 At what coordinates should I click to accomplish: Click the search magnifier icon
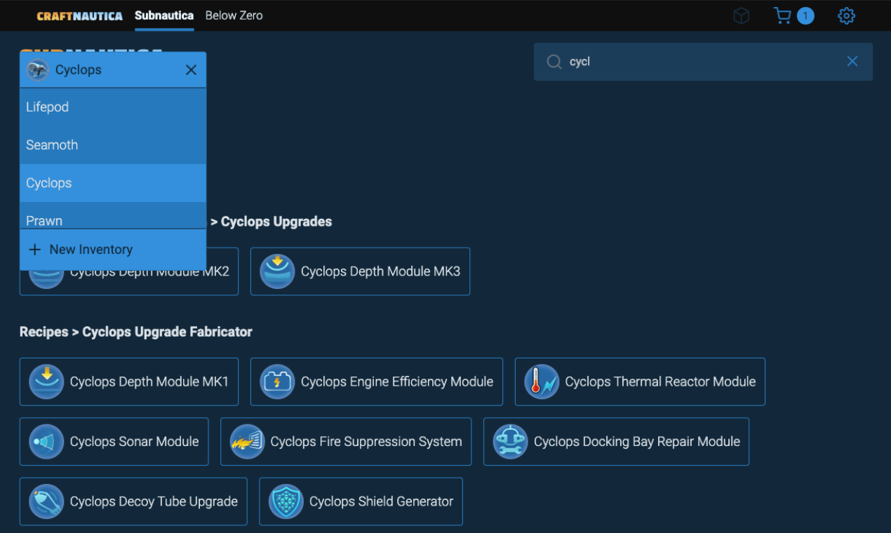pos(554,62)
